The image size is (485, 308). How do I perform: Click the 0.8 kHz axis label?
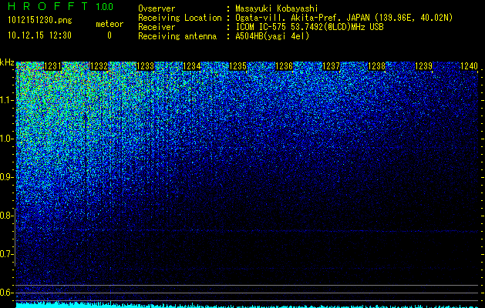6,216
